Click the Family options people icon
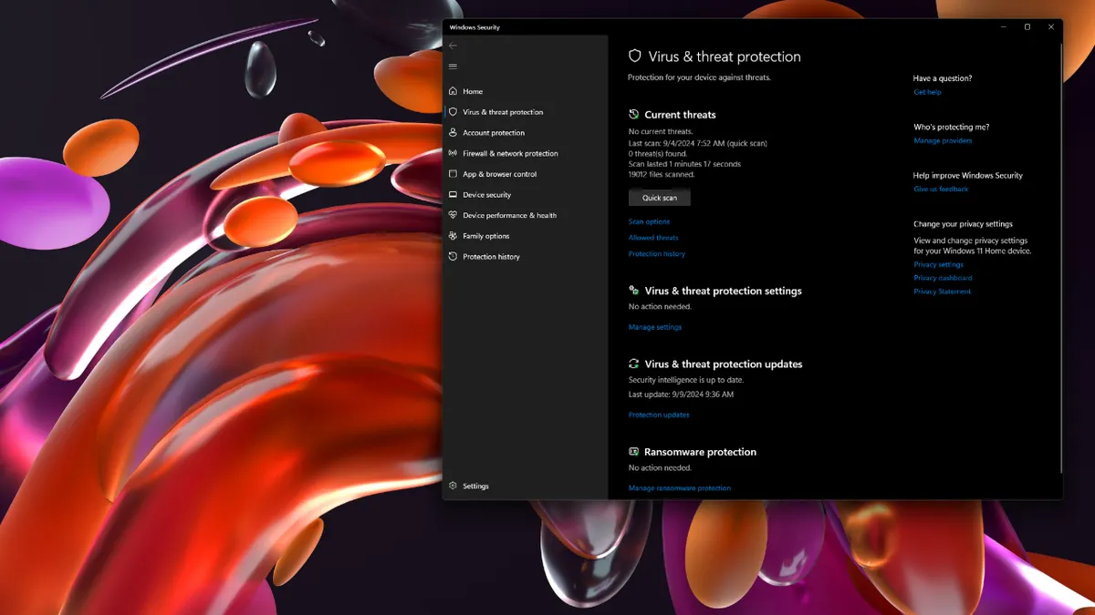Viewport: 1095px width, 615px height. pyautogui.click(x=453, y=236)
